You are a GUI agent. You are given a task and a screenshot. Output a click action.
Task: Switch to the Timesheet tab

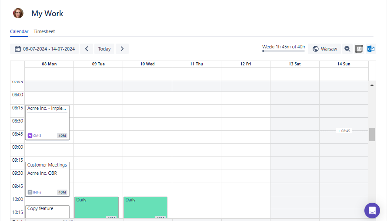coord(44,31)
